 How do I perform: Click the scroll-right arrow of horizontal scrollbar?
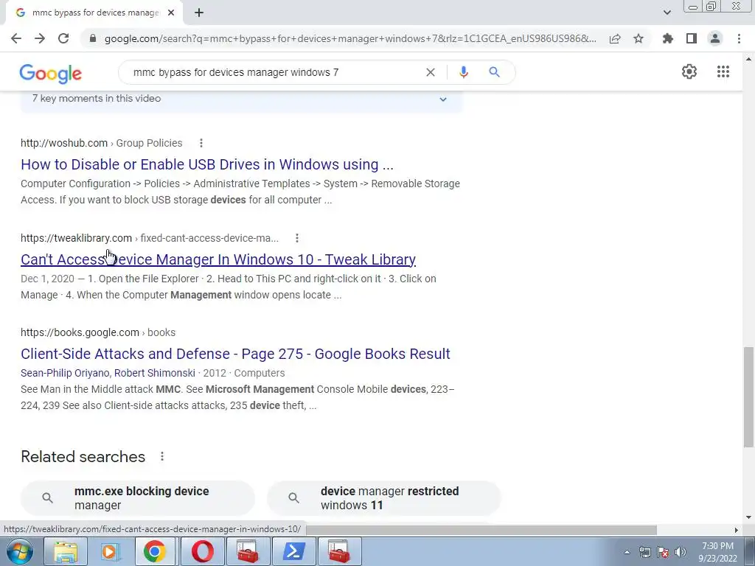coord(736,530)
